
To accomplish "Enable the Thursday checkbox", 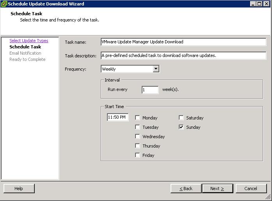I will (137, 146).
